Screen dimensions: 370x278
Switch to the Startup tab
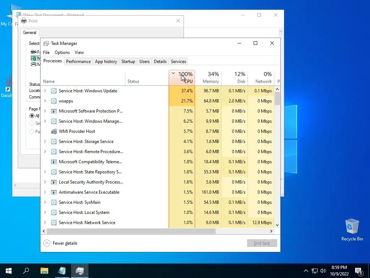coord(128,62)
